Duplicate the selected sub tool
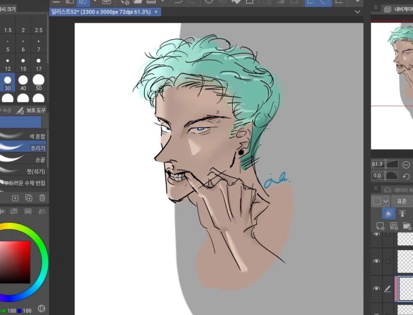Image resolution: width=413 pixels, height=315 pixels. pos(29,198)
